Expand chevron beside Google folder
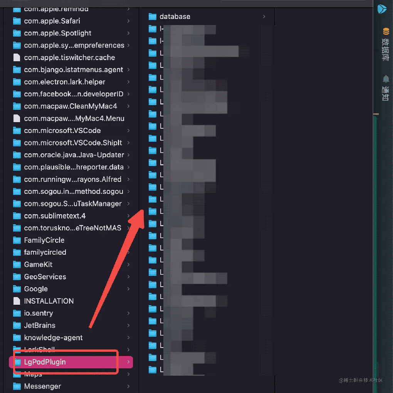 [x=128, y=289]
